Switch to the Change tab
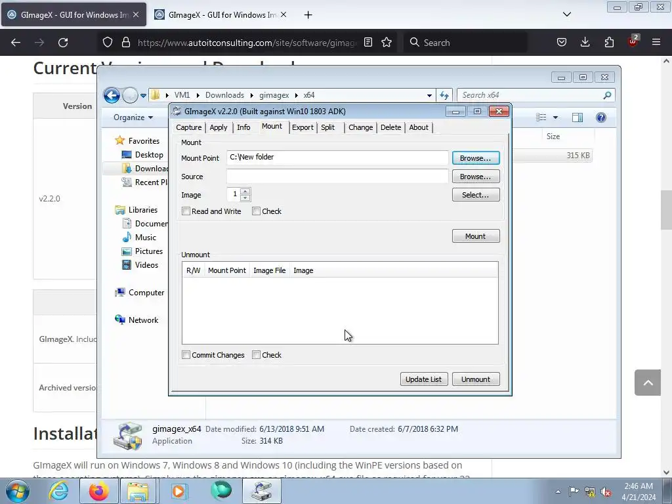This screenshot has height=504, width=672. tap(360, 127)
